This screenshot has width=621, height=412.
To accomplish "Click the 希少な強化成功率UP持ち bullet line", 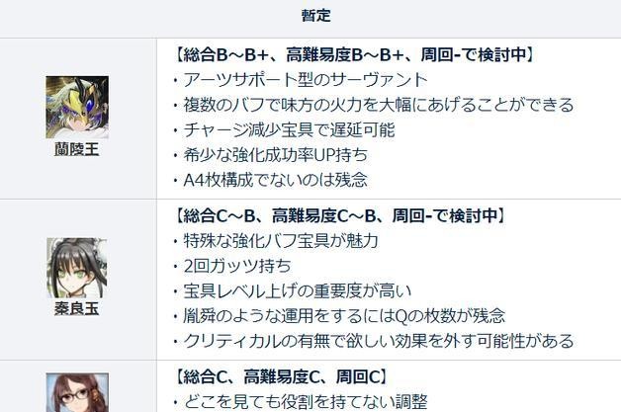I will tap(271, 155).
